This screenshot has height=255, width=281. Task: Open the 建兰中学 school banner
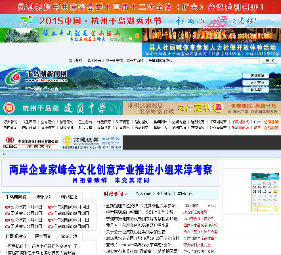61,108
